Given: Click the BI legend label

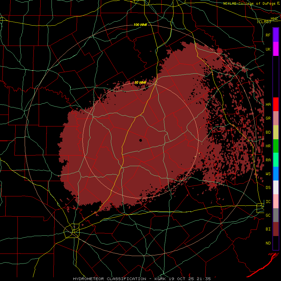Looking at the screenshot, I should click(268, 229).
